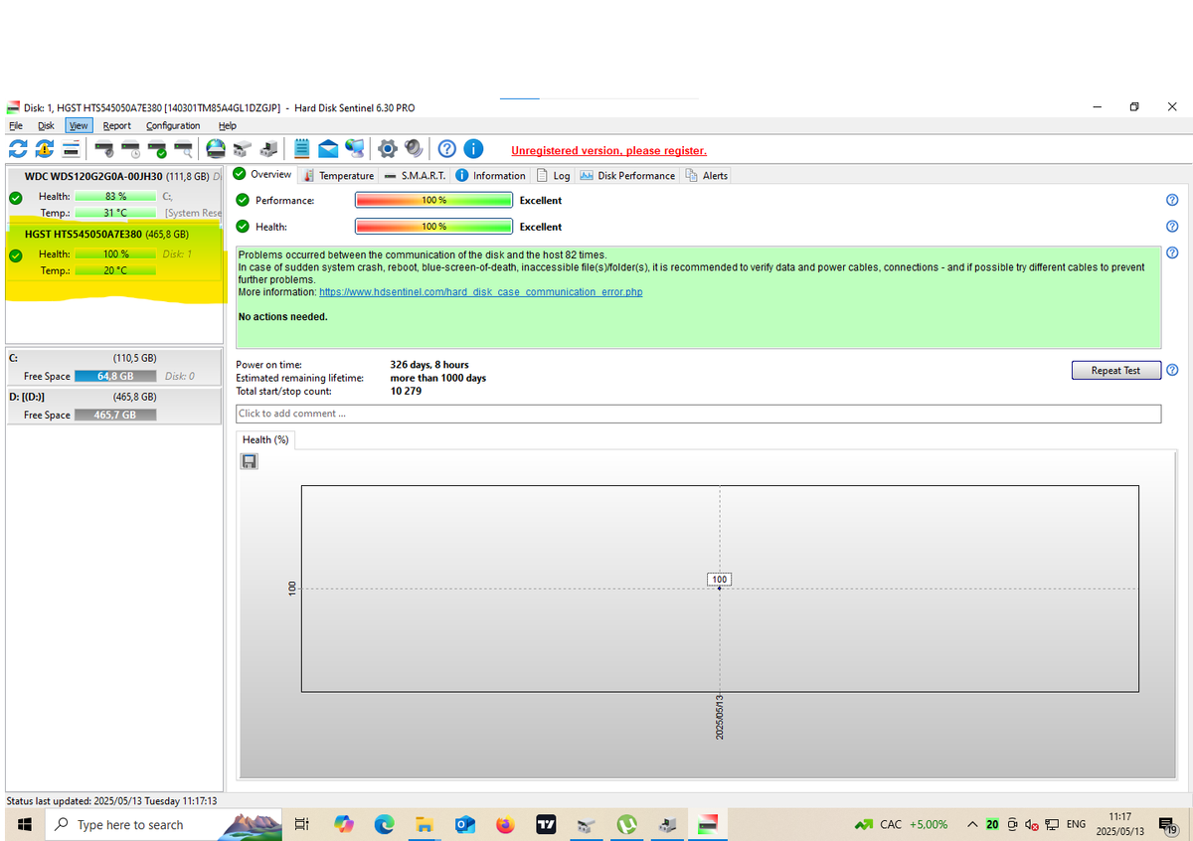Viewport: 1193px width, 841px height.
Task: Open the S.M.A.R.T. tab
Action: (x=416, y=176)
